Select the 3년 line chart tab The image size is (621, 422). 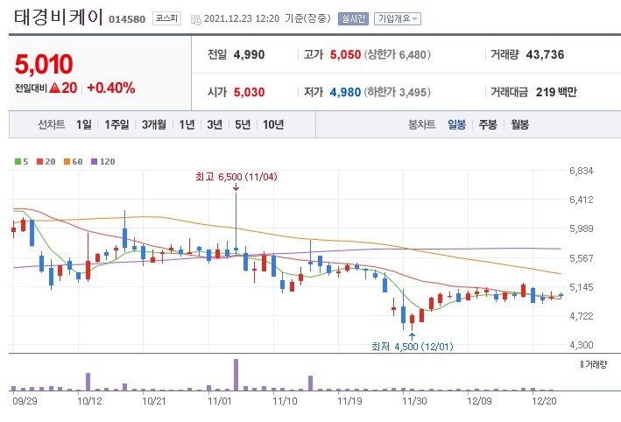click(215, 124)
